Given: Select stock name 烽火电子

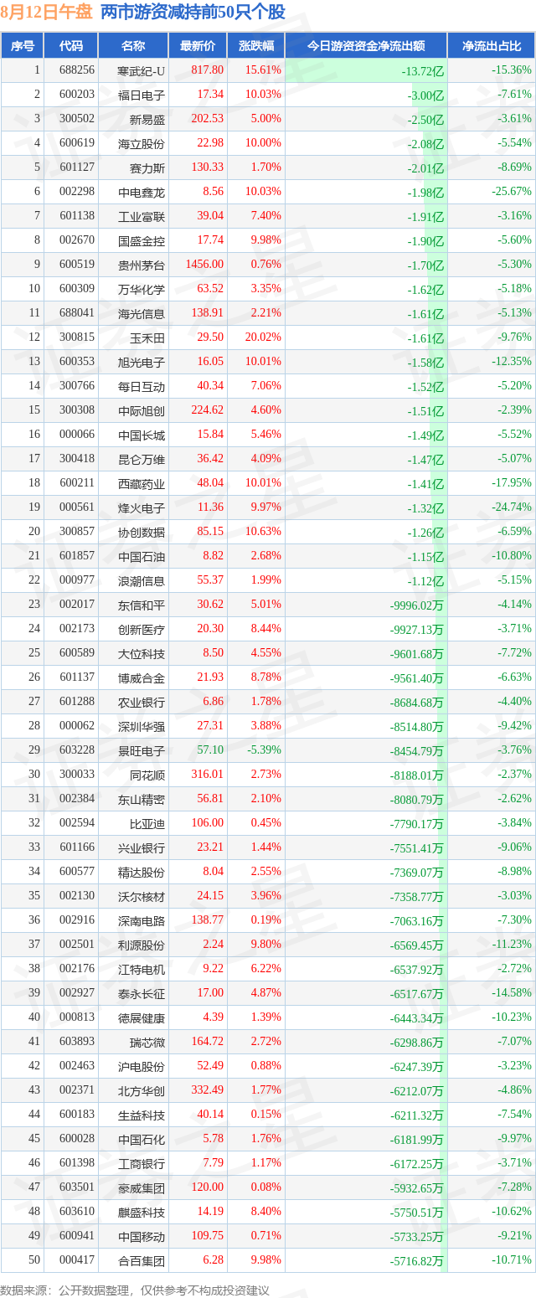Looking at the screenshot, I should click(x=142, y=508).
